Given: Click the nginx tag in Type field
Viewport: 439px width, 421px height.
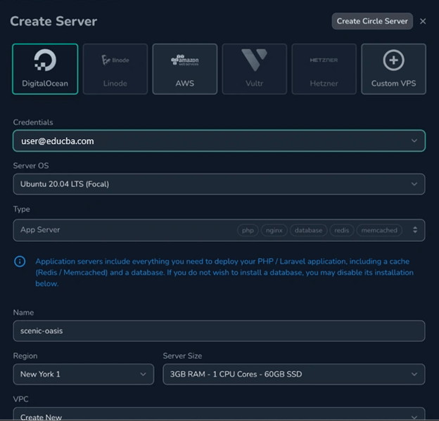Looking at the screenshot, I should [274, 231].
